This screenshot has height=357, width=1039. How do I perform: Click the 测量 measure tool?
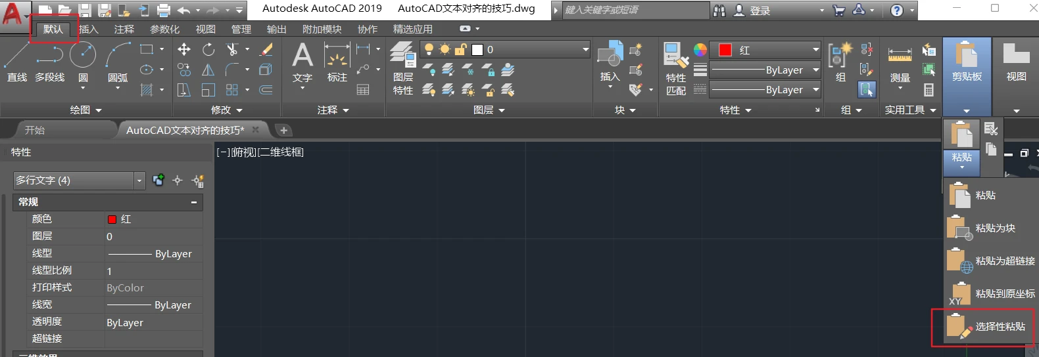(x=900, y=64)
